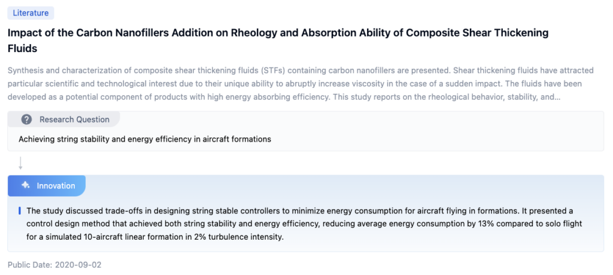Click the downward arrow between the sections
613x275 pixels.
pyautogui.click(x=20, y=163)
